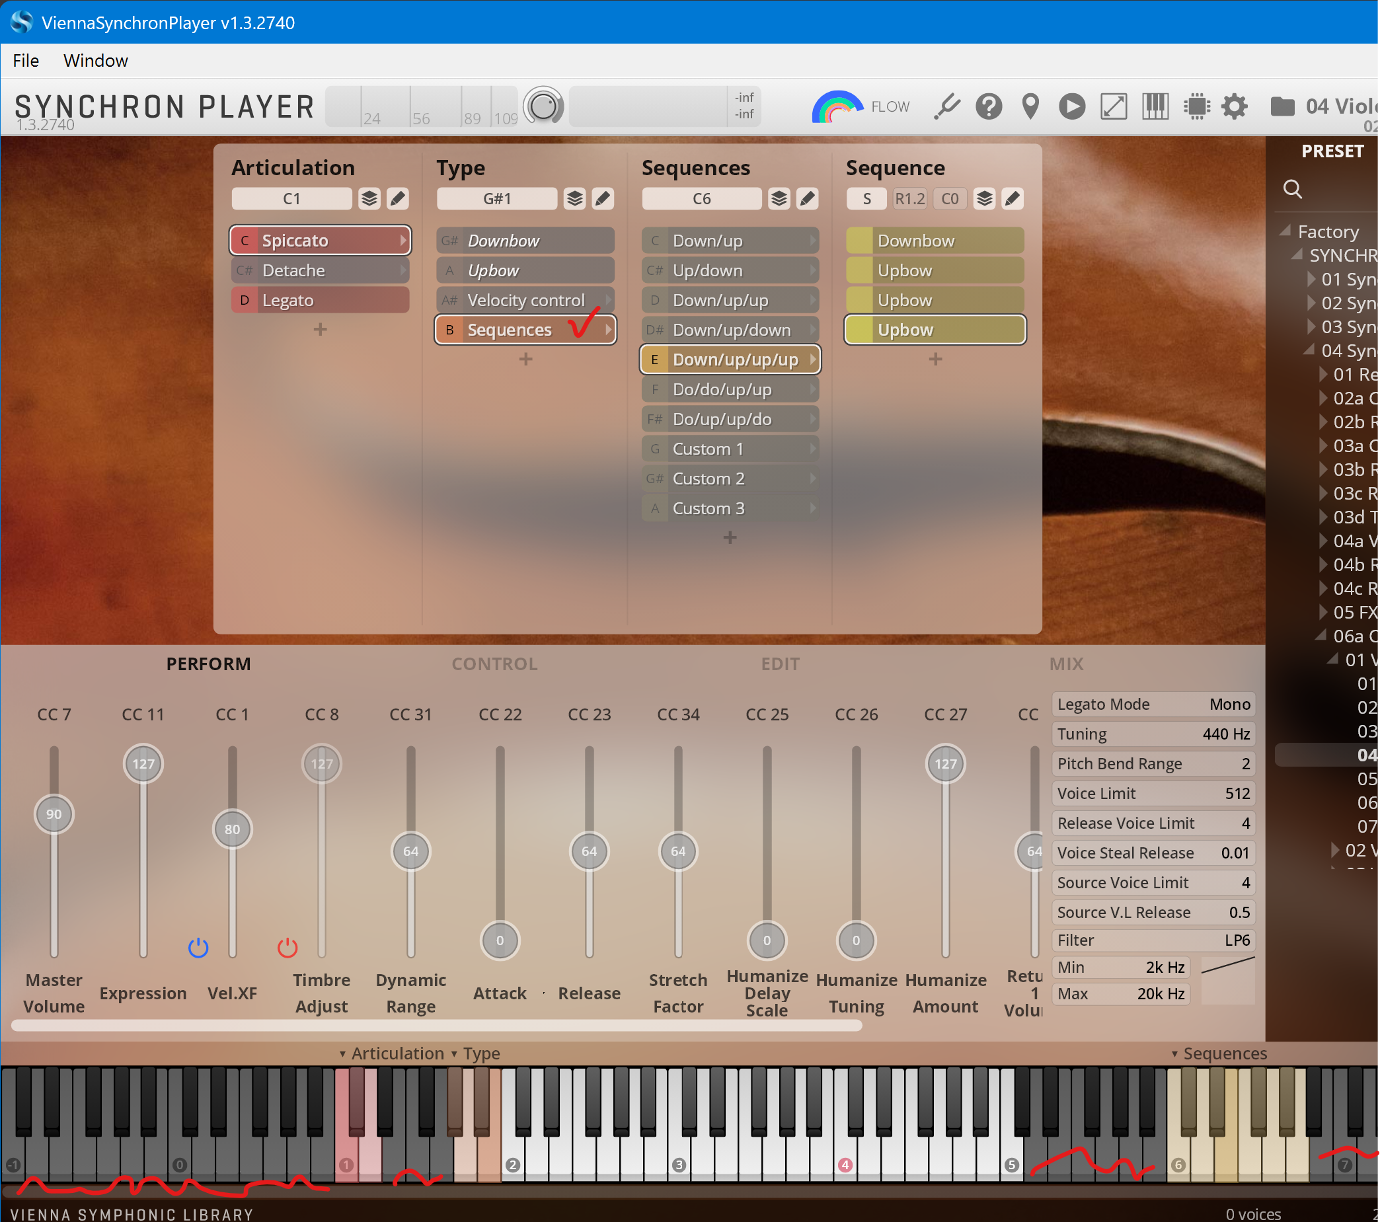Click the pencil edit icon under Articulation
This screenshot has width=1380, height=1222.
[x=398, y=198]
